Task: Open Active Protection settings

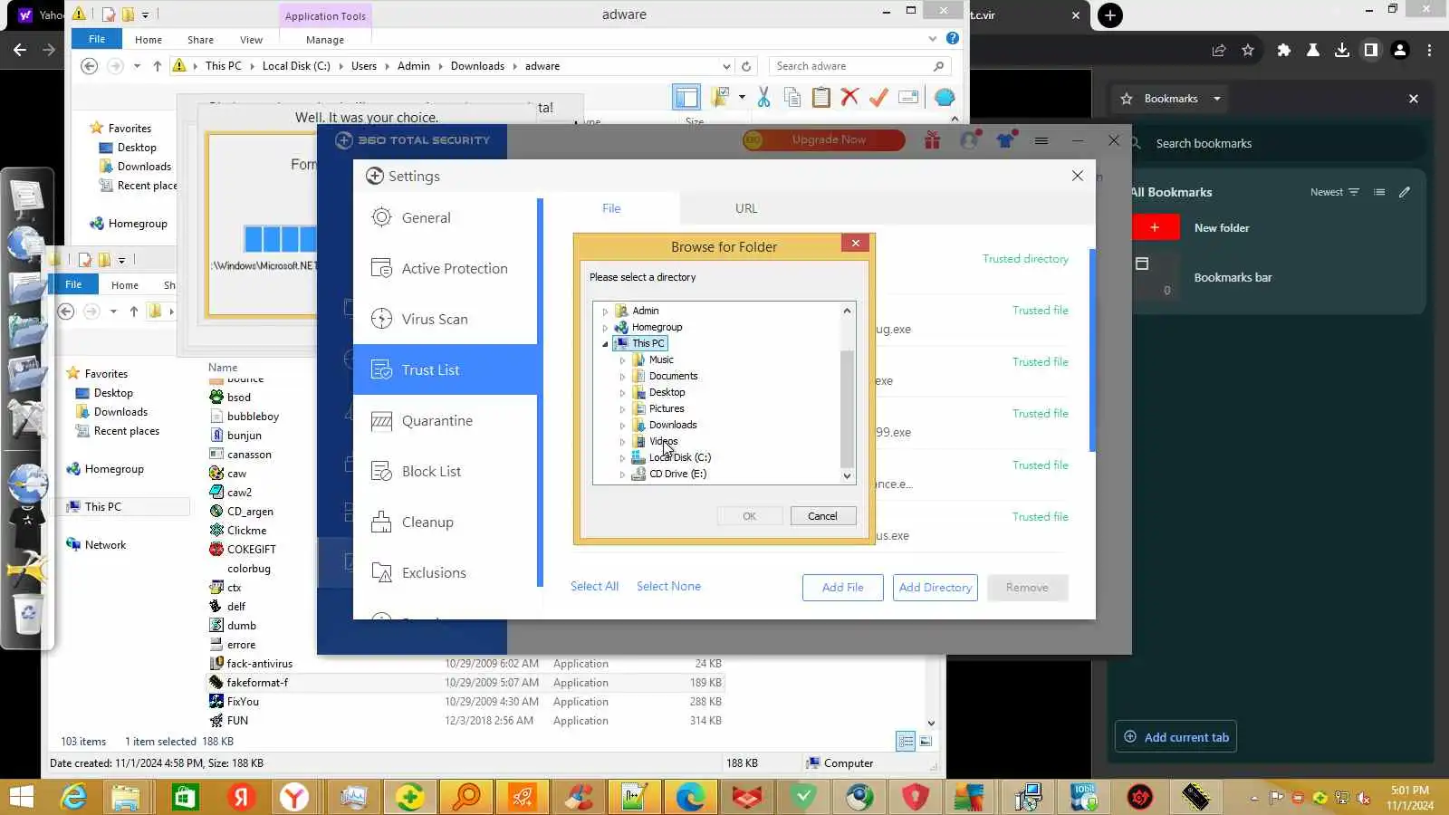Action: (x=446, y=268)
